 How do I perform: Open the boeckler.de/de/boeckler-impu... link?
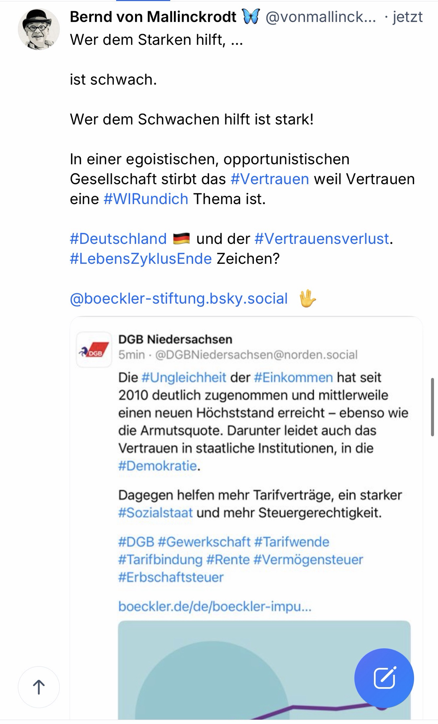(215, 606)
